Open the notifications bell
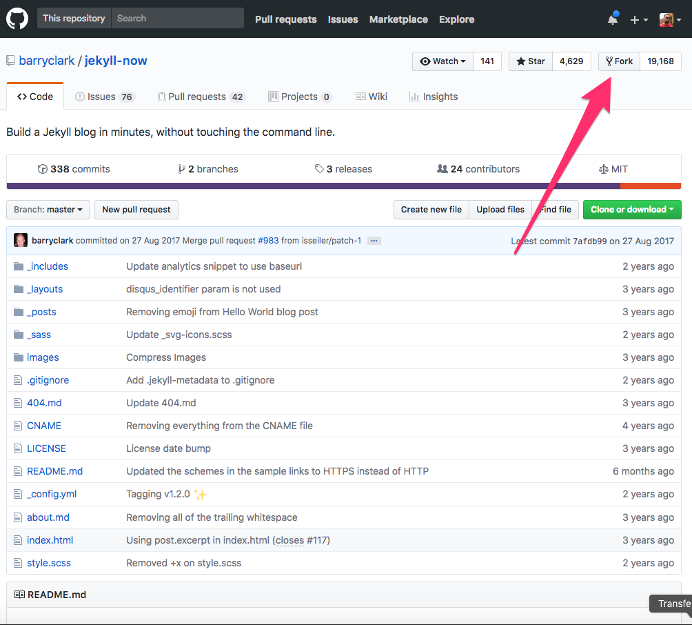Viewport: 692px width, 625px height. coord(612,19)
